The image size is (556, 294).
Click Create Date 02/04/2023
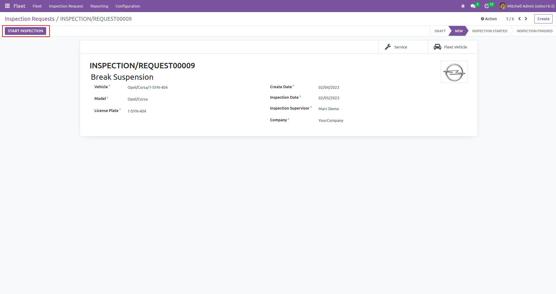coord(329,87)
